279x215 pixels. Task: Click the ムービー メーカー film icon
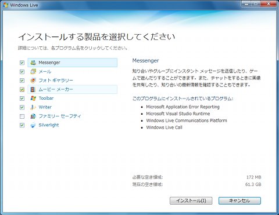pos(33,89)
